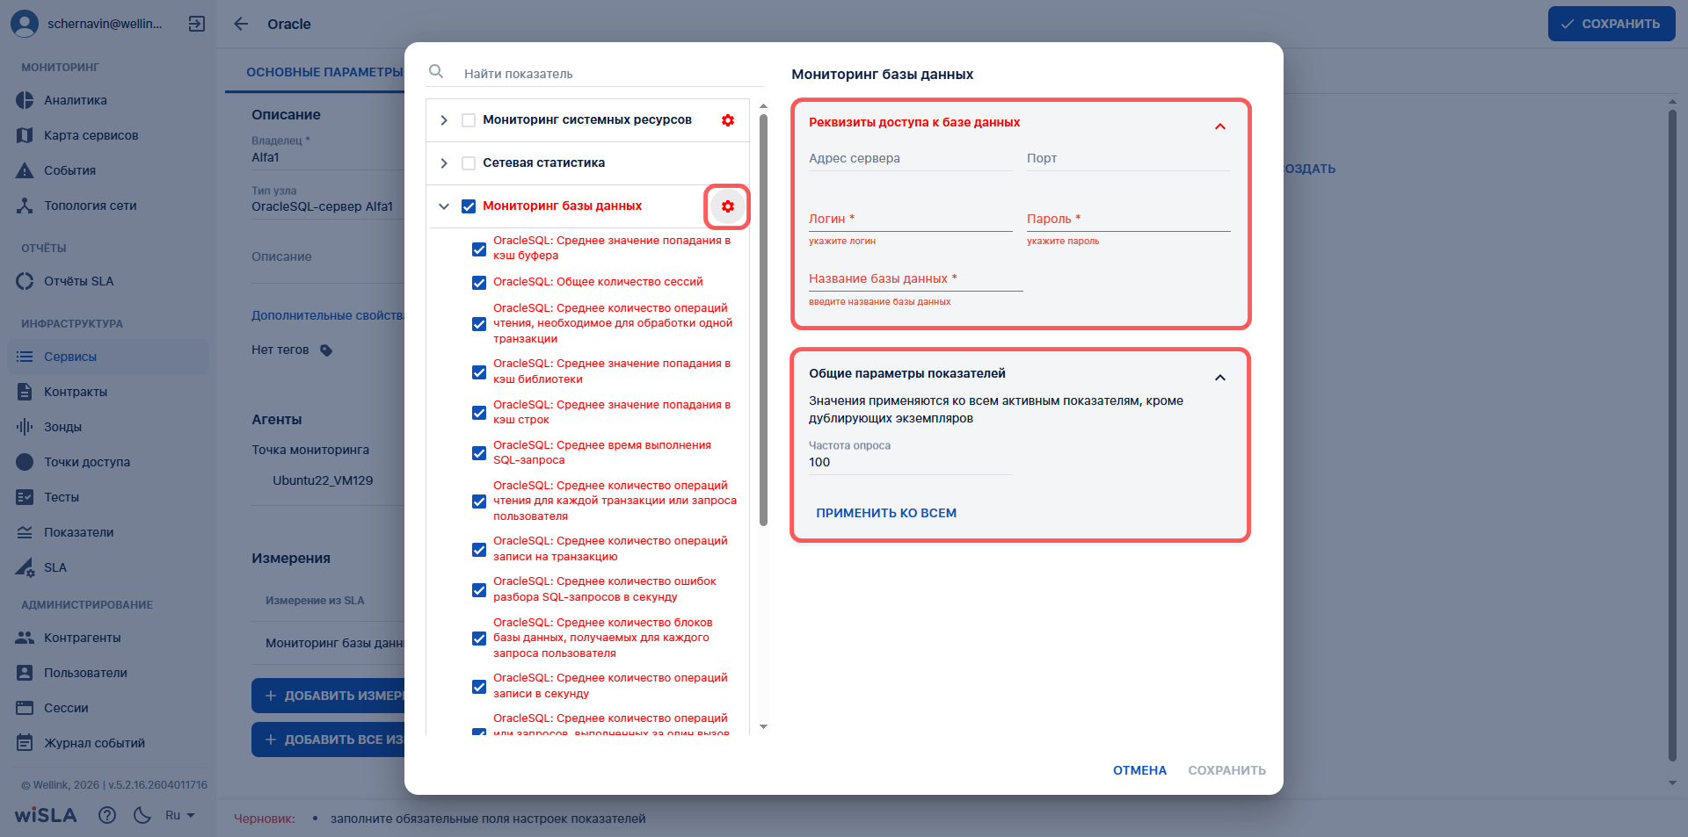Open Сервисы menu item label

(70, 357)
